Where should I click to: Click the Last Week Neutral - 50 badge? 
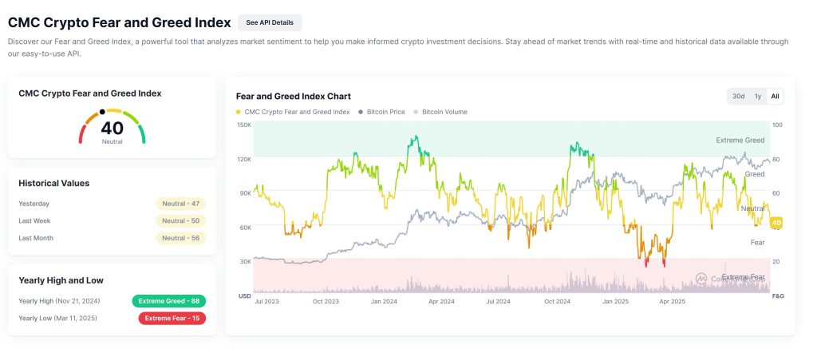click(x=180, y=220)
